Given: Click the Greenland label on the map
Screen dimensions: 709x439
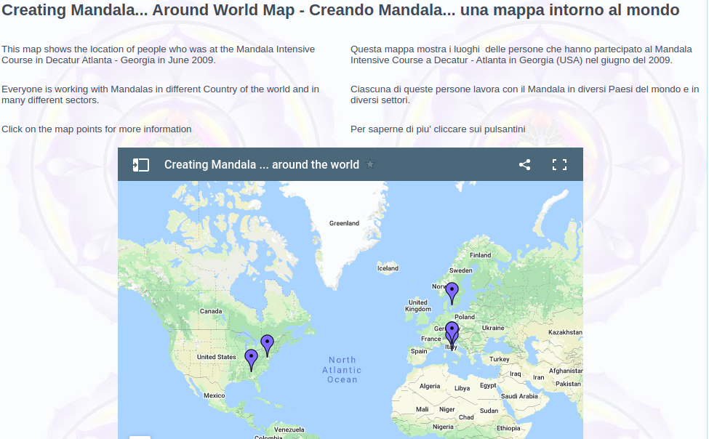Looking at the screenshot, I should pyautogui.click(x=344, y=223).
